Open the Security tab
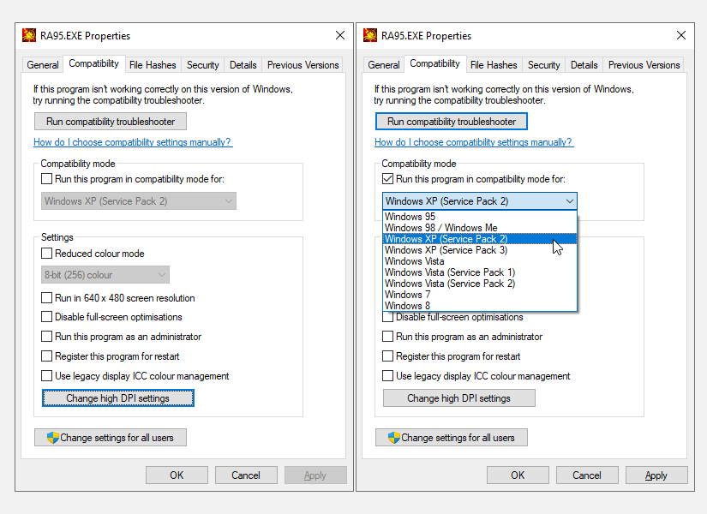Screen dimensions: 707x514 coord(202,64)
